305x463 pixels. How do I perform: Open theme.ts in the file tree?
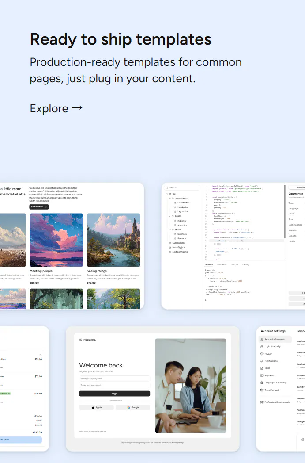tap(181, 238)
